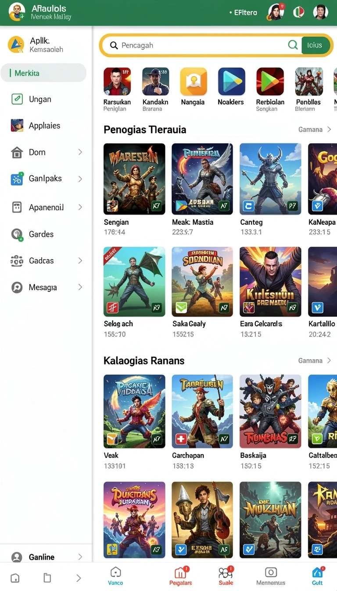Open the Sengian game thumbnail
Image resolution: width=337 pixels, height=591 pixels.
pos(134,179)
